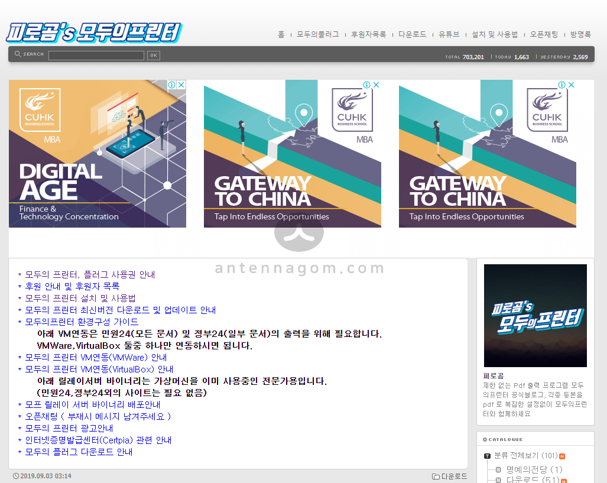Click the 피로곰 blog owner name

click(494, 376)
